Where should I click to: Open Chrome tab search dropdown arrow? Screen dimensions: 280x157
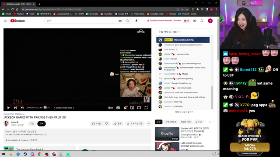tap(196, 3)
